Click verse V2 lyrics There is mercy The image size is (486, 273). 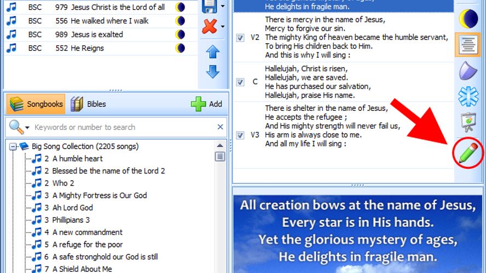tap(356, 37)
